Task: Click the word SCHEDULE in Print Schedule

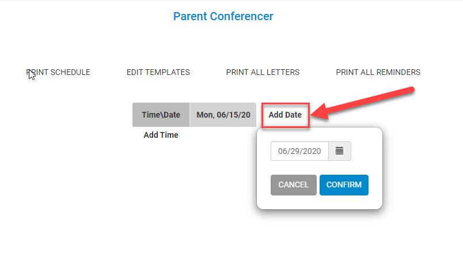Action: click(x=70, y=72)
